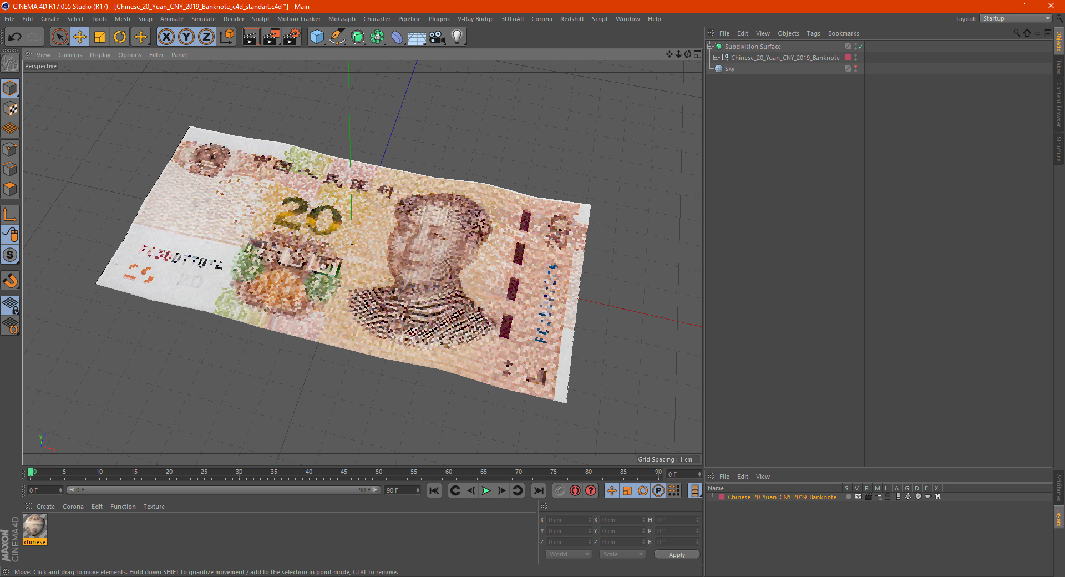Switch to Texture mode icon
The height and width of the screenshot is (577, 1065).
coord(10,109)
